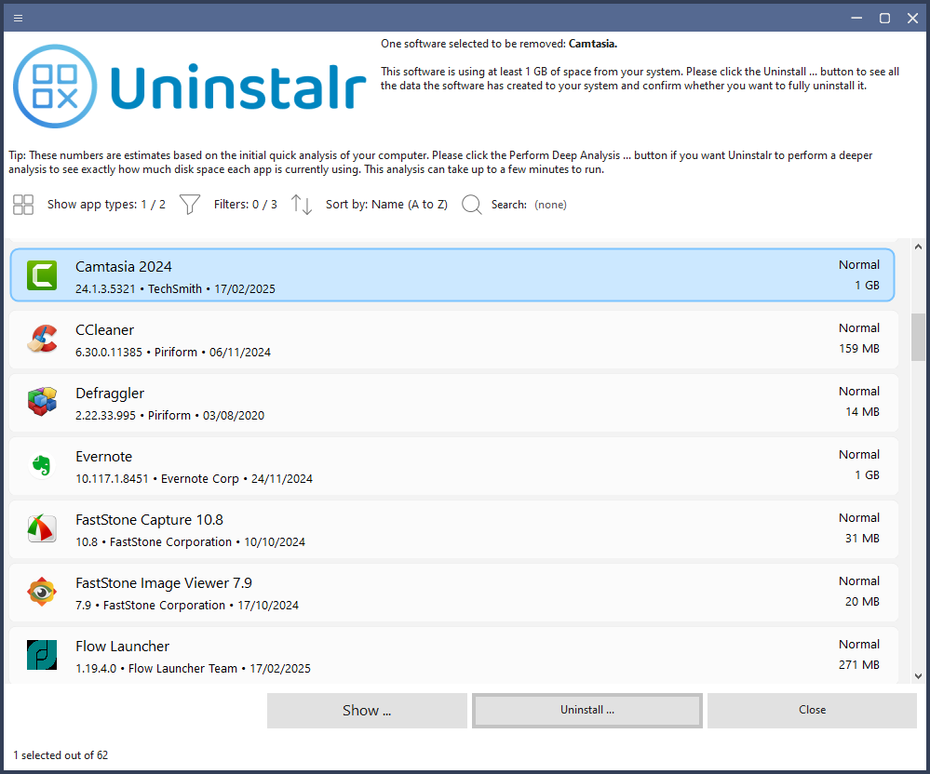930x774 pixels.
Task: Click the Evernote elephant icon
Action: pos(41,464)
